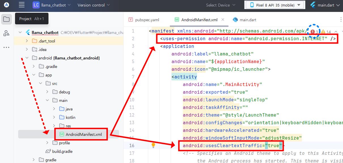Click the red error count indicator

(314, 32)
